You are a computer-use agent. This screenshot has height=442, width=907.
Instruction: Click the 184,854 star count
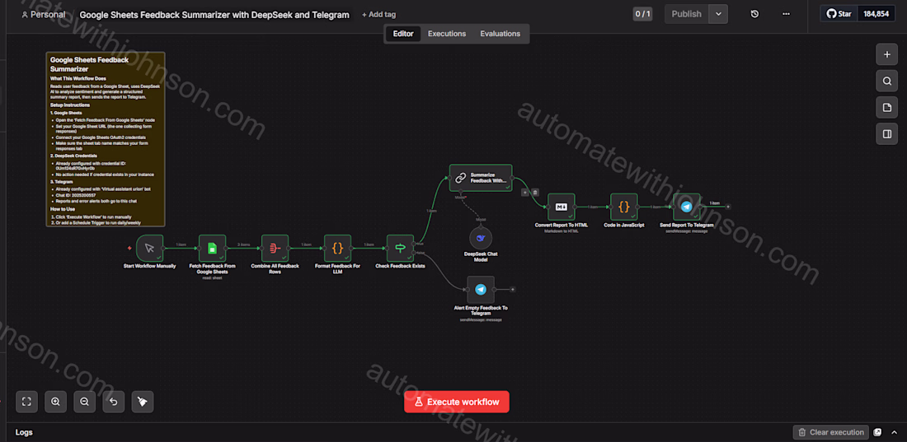pos(875,14)
